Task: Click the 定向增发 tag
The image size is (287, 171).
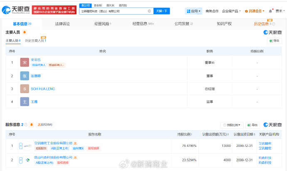Action: point(78,149)
